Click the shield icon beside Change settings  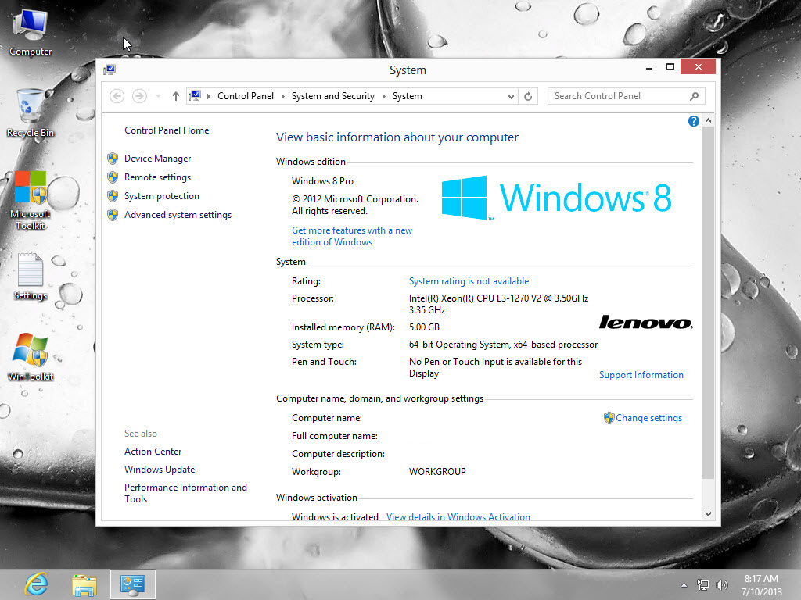coord(609,418)
